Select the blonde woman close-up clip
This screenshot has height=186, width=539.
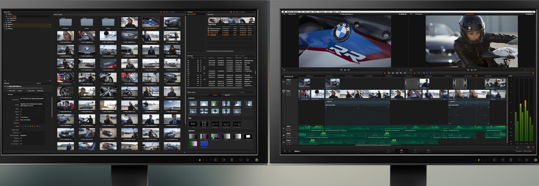[65, 36]
